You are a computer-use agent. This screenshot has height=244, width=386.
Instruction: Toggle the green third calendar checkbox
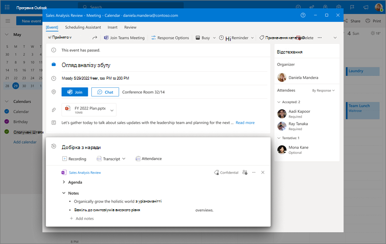point(7,132)
